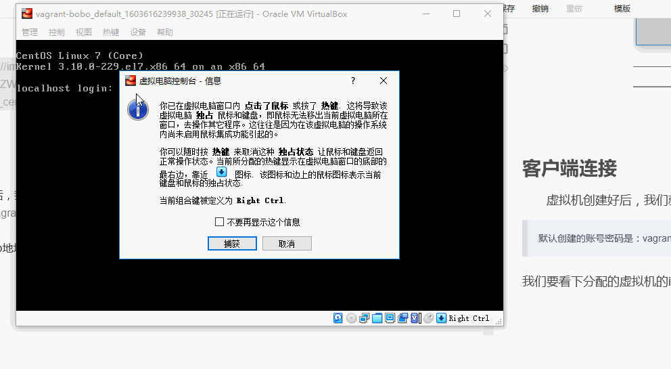
Task: Click the help question mark in dialog
Action: pyautogui.click(x=353, y=81)
